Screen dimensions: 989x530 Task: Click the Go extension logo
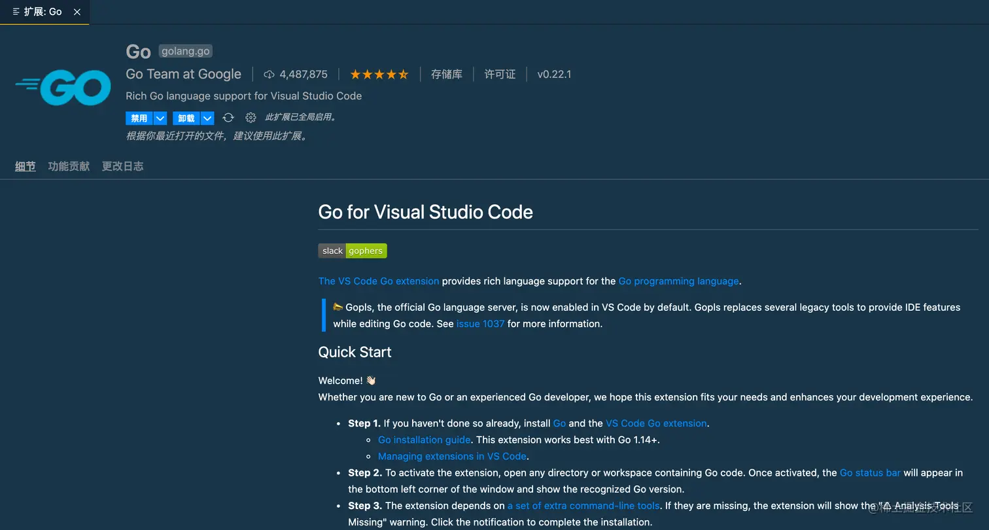[x=63, y=88]
